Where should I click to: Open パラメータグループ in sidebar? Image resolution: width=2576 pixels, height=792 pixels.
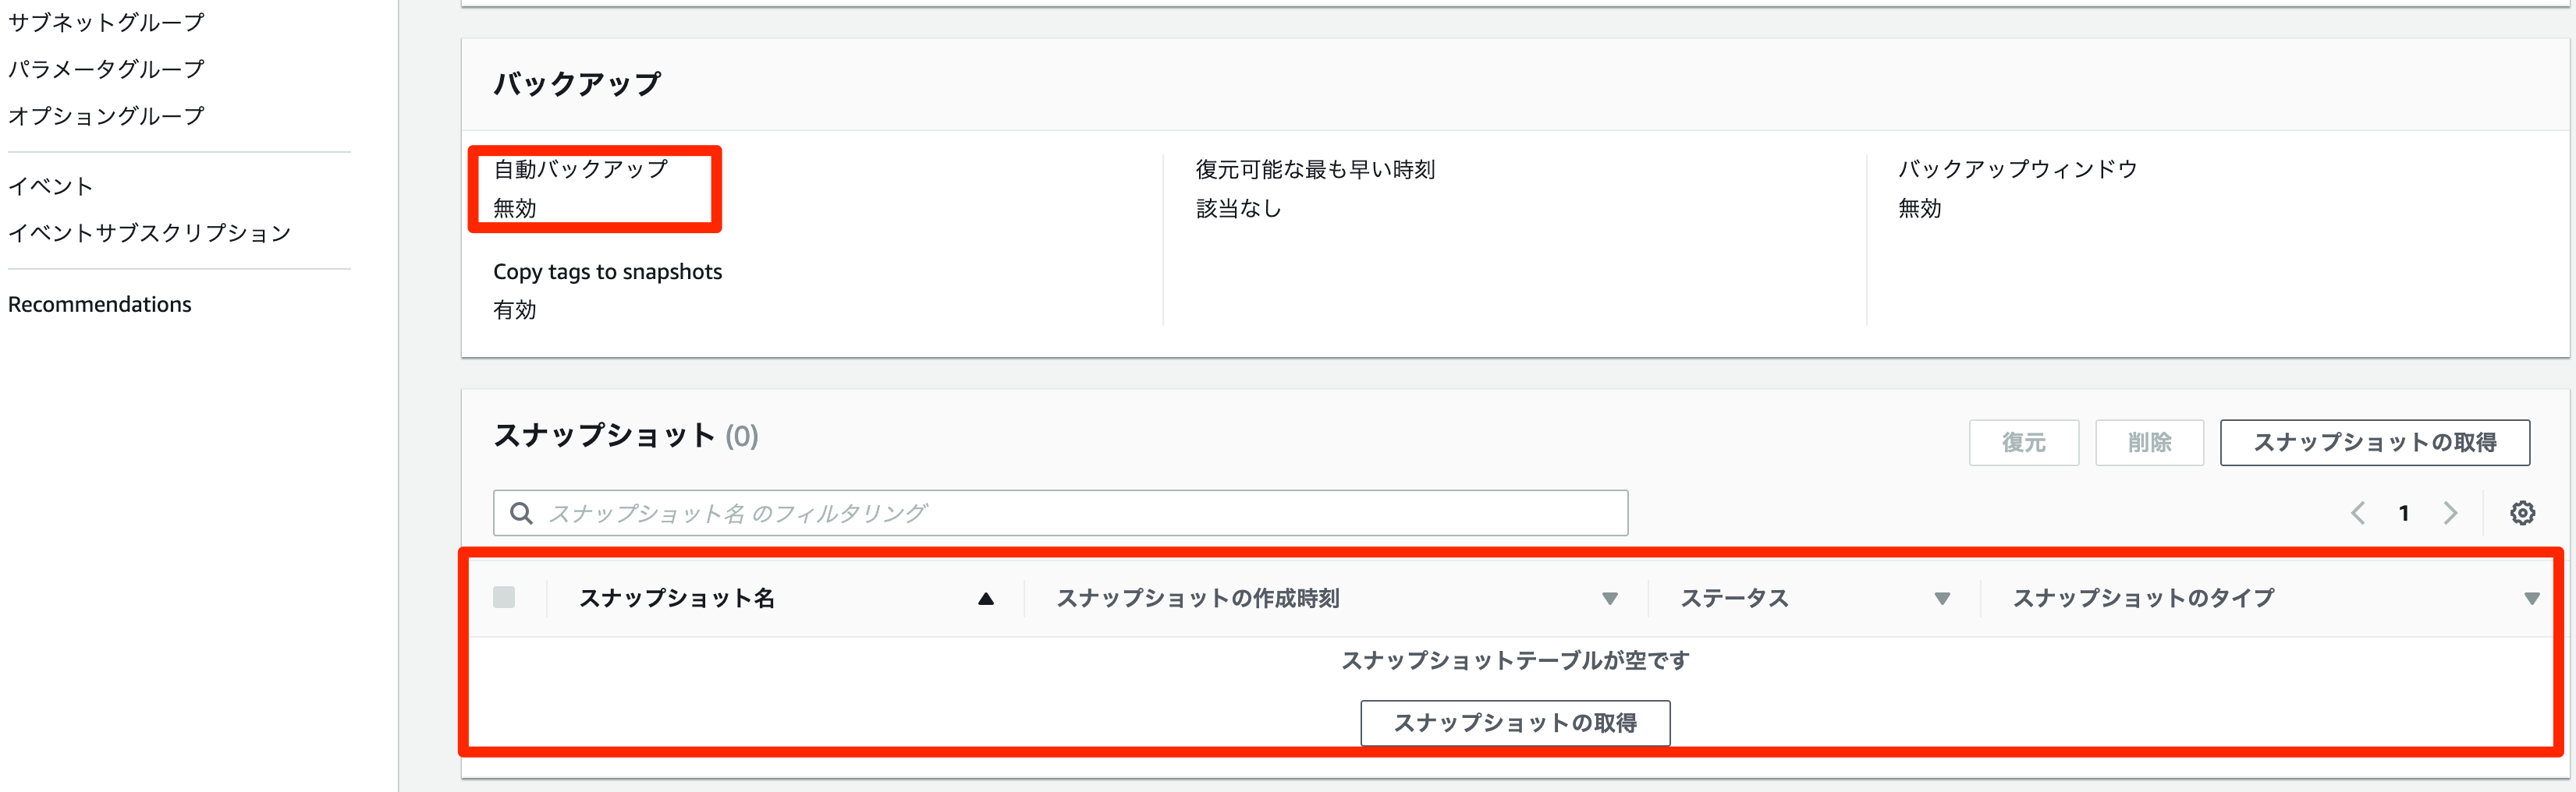106,69
